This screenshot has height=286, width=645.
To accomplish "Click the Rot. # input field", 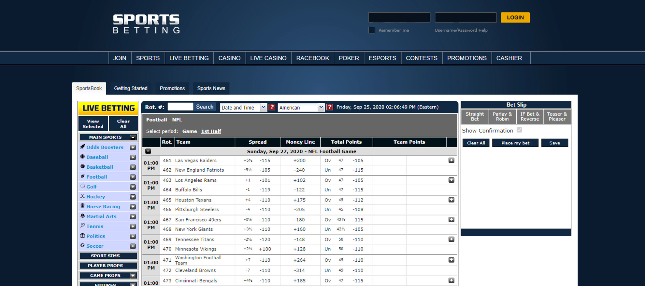I will click(180, 107).
